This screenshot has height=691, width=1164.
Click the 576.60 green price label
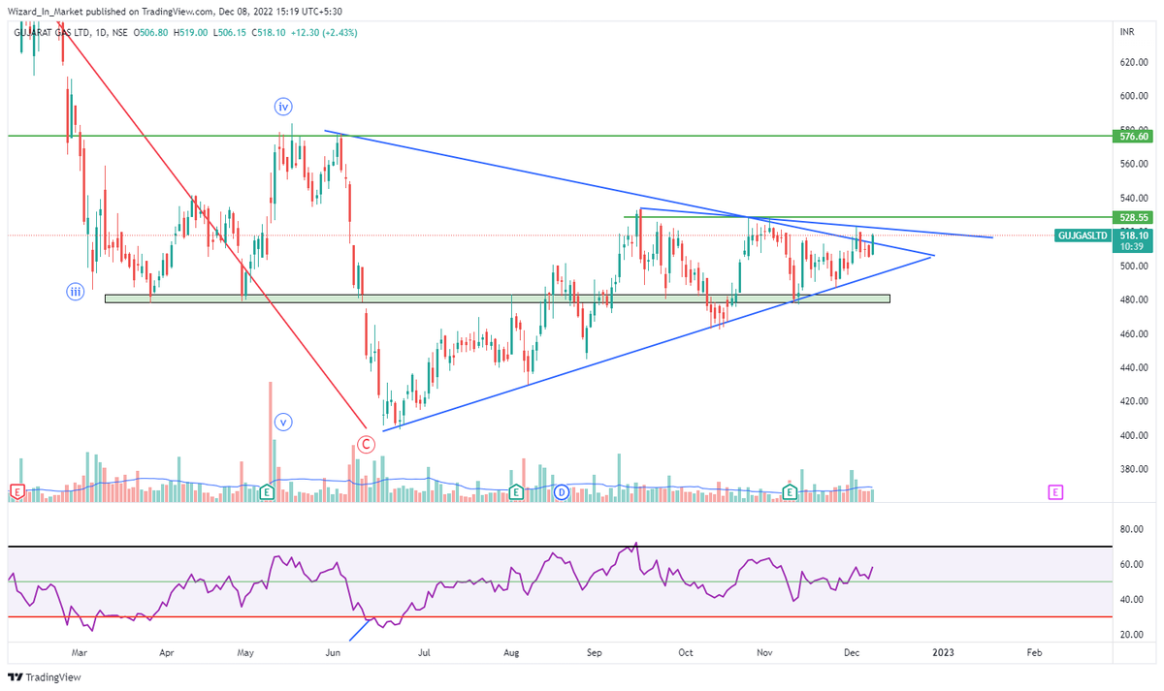1133,138
